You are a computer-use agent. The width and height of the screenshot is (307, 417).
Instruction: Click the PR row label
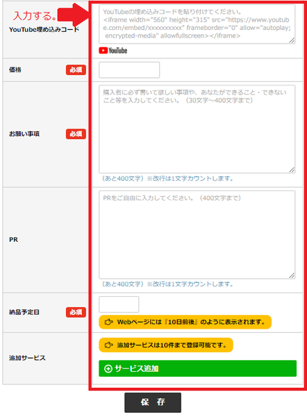pos(14,240)
